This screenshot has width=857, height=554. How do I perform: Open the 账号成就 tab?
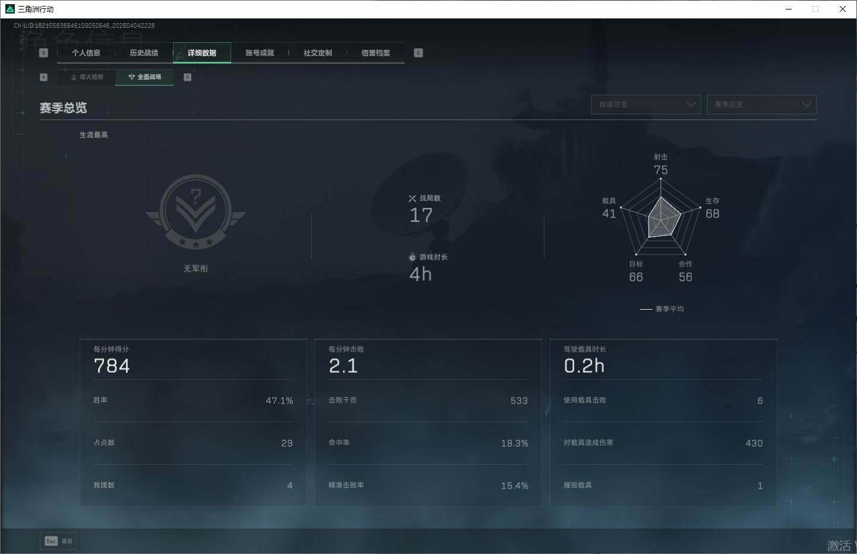point(260,53)
